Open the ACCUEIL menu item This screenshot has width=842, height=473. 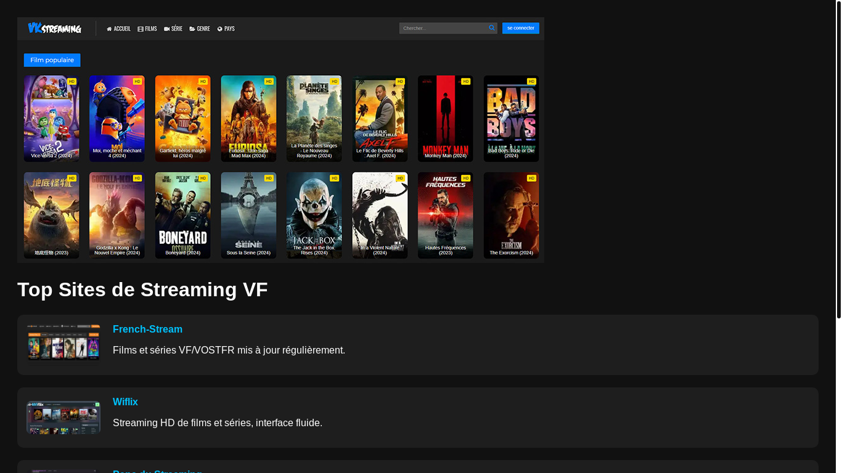click(x=118, y=29)
